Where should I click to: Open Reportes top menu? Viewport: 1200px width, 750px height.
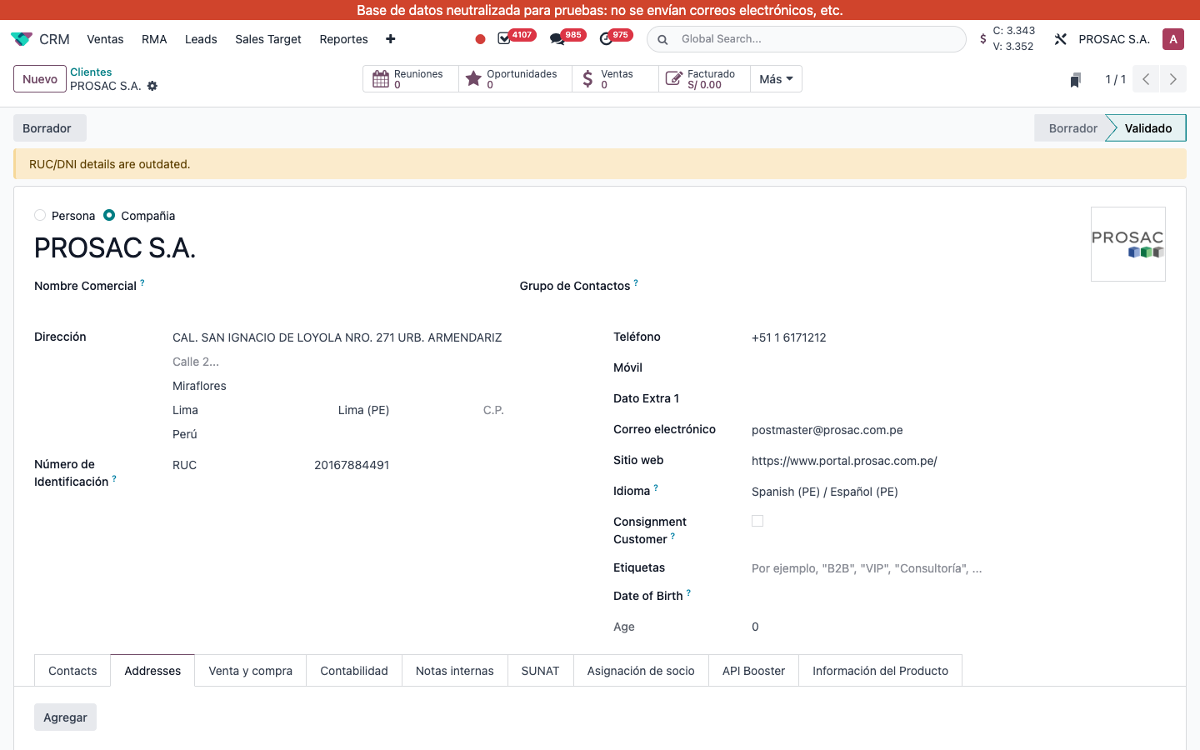click(343, 39)
